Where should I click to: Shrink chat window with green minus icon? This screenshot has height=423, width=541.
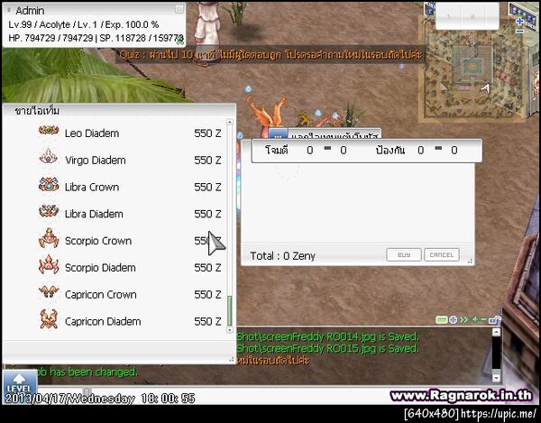(x=483, y=320)
